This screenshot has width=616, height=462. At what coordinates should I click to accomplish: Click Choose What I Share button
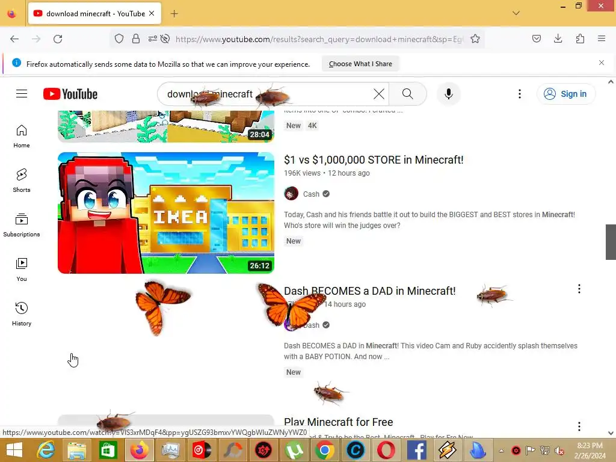click(x=360, y=64)
